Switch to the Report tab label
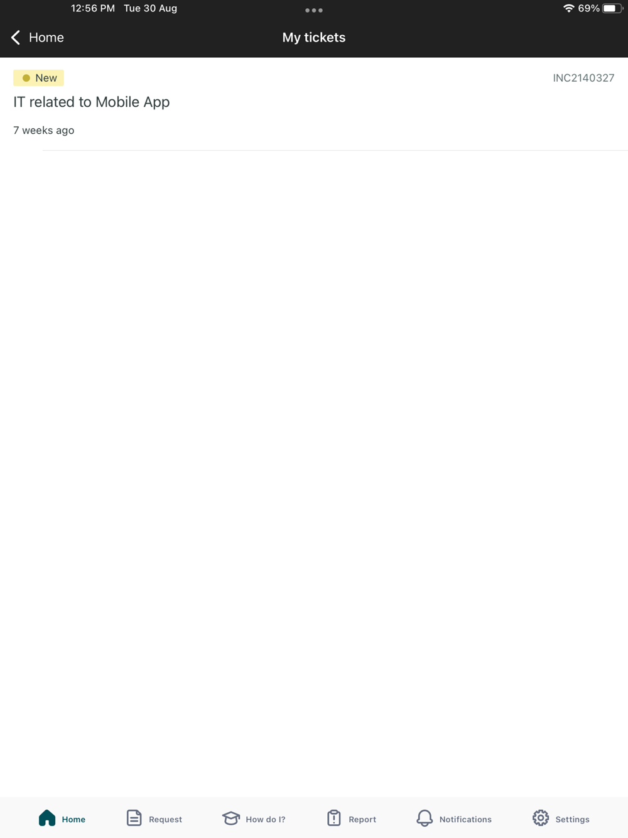Viewport: 628px width, 838px height. pos(362,819)
